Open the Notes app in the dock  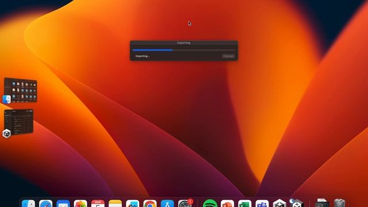[115, 204]
